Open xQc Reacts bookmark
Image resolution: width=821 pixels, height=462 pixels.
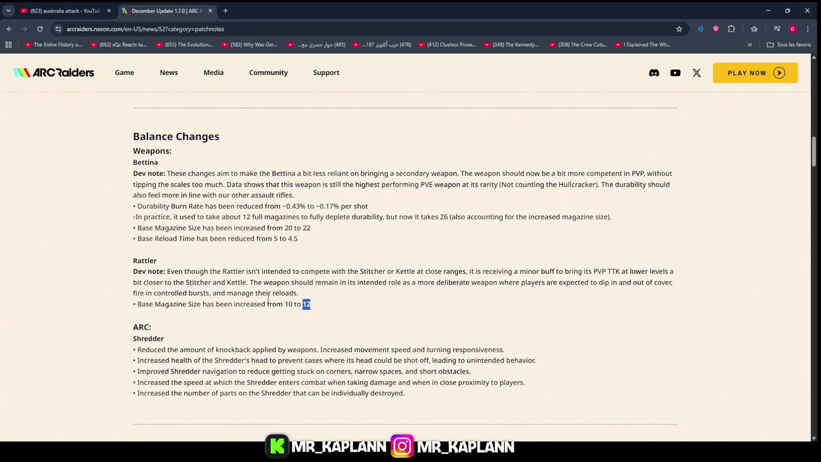[x=119, y=45]
